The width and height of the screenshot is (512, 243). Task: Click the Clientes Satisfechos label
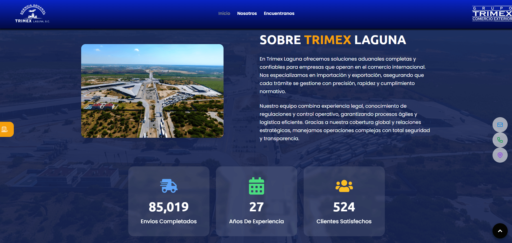click(344, 221)
